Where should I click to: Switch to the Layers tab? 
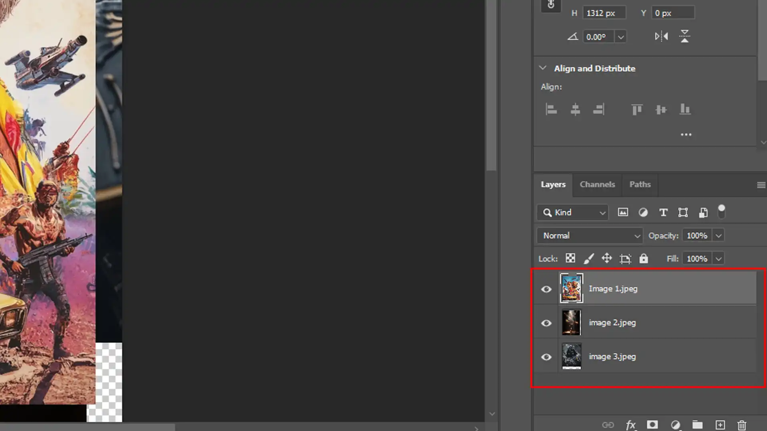[553, 184]
